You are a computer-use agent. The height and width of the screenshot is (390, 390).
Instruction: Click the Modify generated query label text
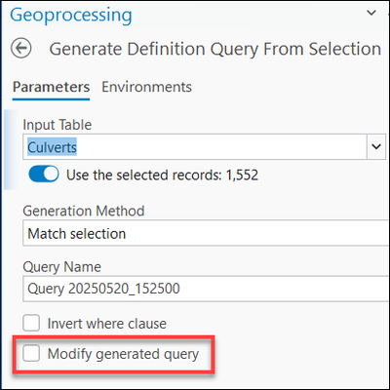(x=123, y=354)
